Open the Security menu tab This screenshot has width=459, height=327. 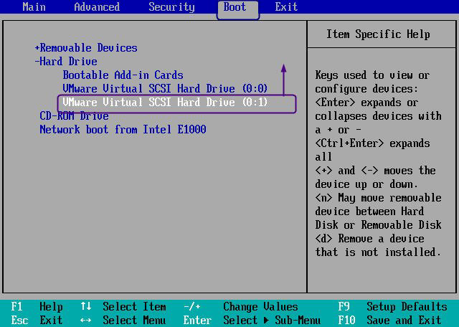pos(171,6)
